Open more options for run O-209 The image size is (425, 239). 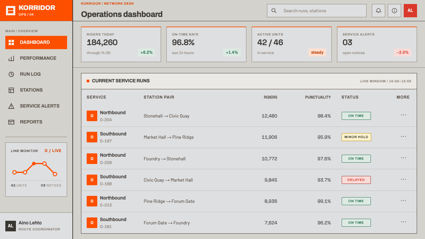403,158
